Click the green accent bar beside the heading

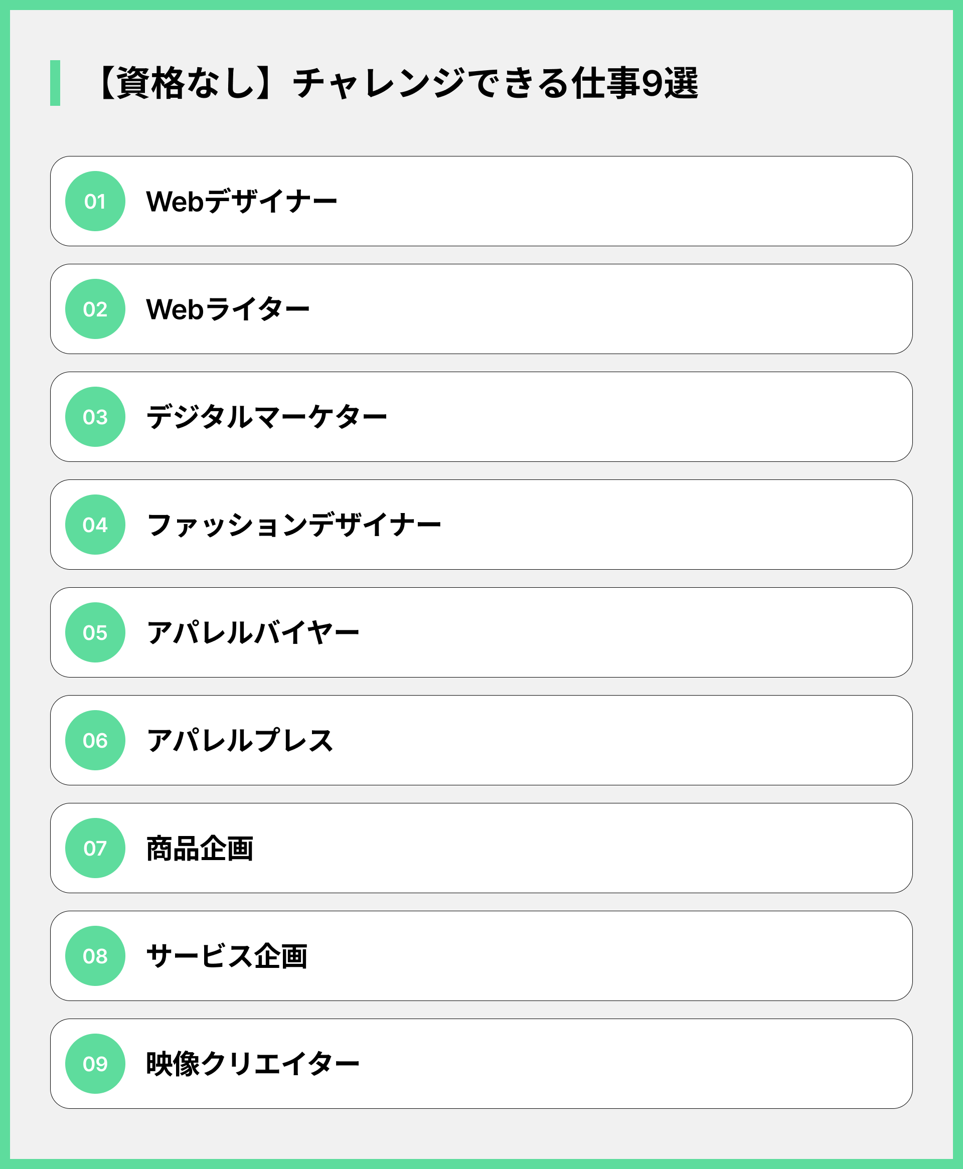click(55, 83)
